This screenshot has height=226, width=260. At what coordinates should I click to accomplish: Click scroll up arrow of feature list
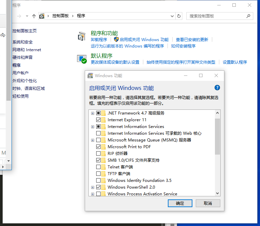(x=217, y=113)
